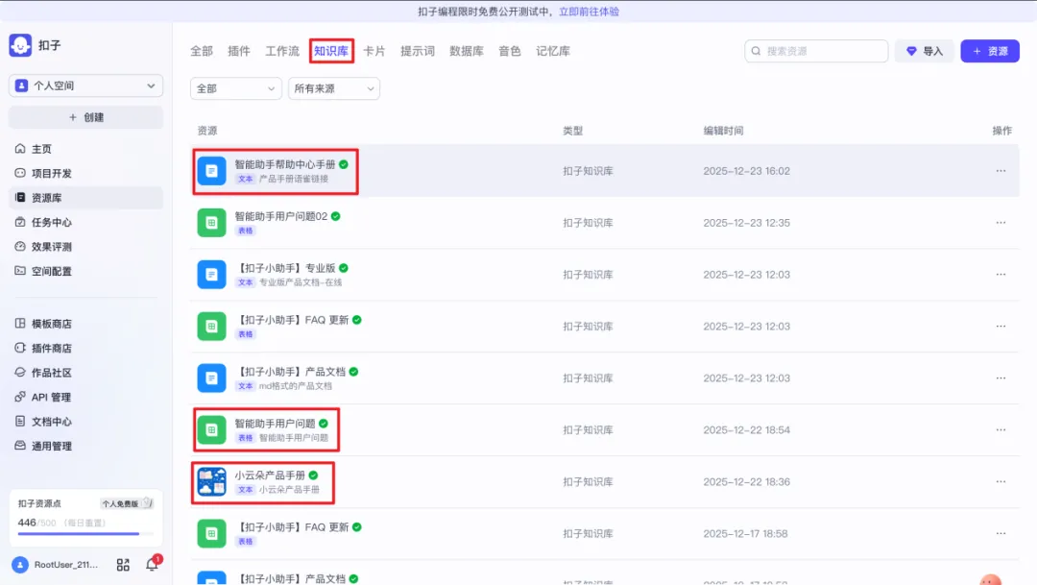Open 空间配置 sidebar item

86,271
